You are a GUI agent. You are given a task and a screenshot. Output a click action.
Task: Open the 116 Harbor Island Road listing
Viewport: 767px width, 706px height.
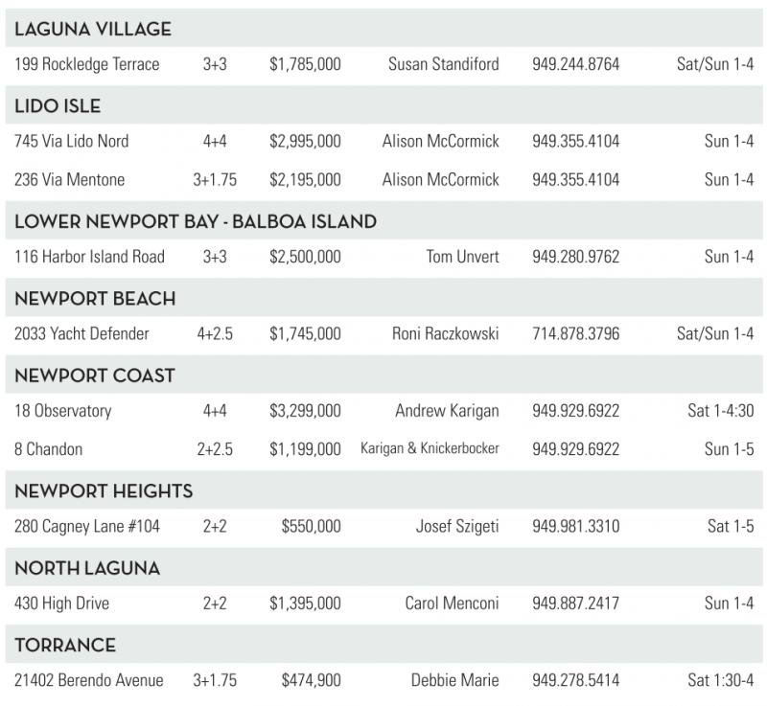point(90,257)
